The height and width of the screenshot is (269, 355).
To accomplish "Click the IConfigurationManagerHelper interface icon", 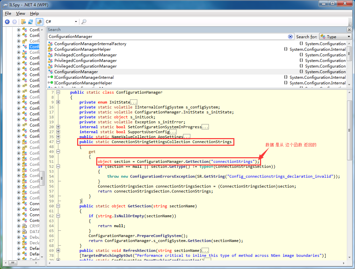I will click(x=50, y=83).
